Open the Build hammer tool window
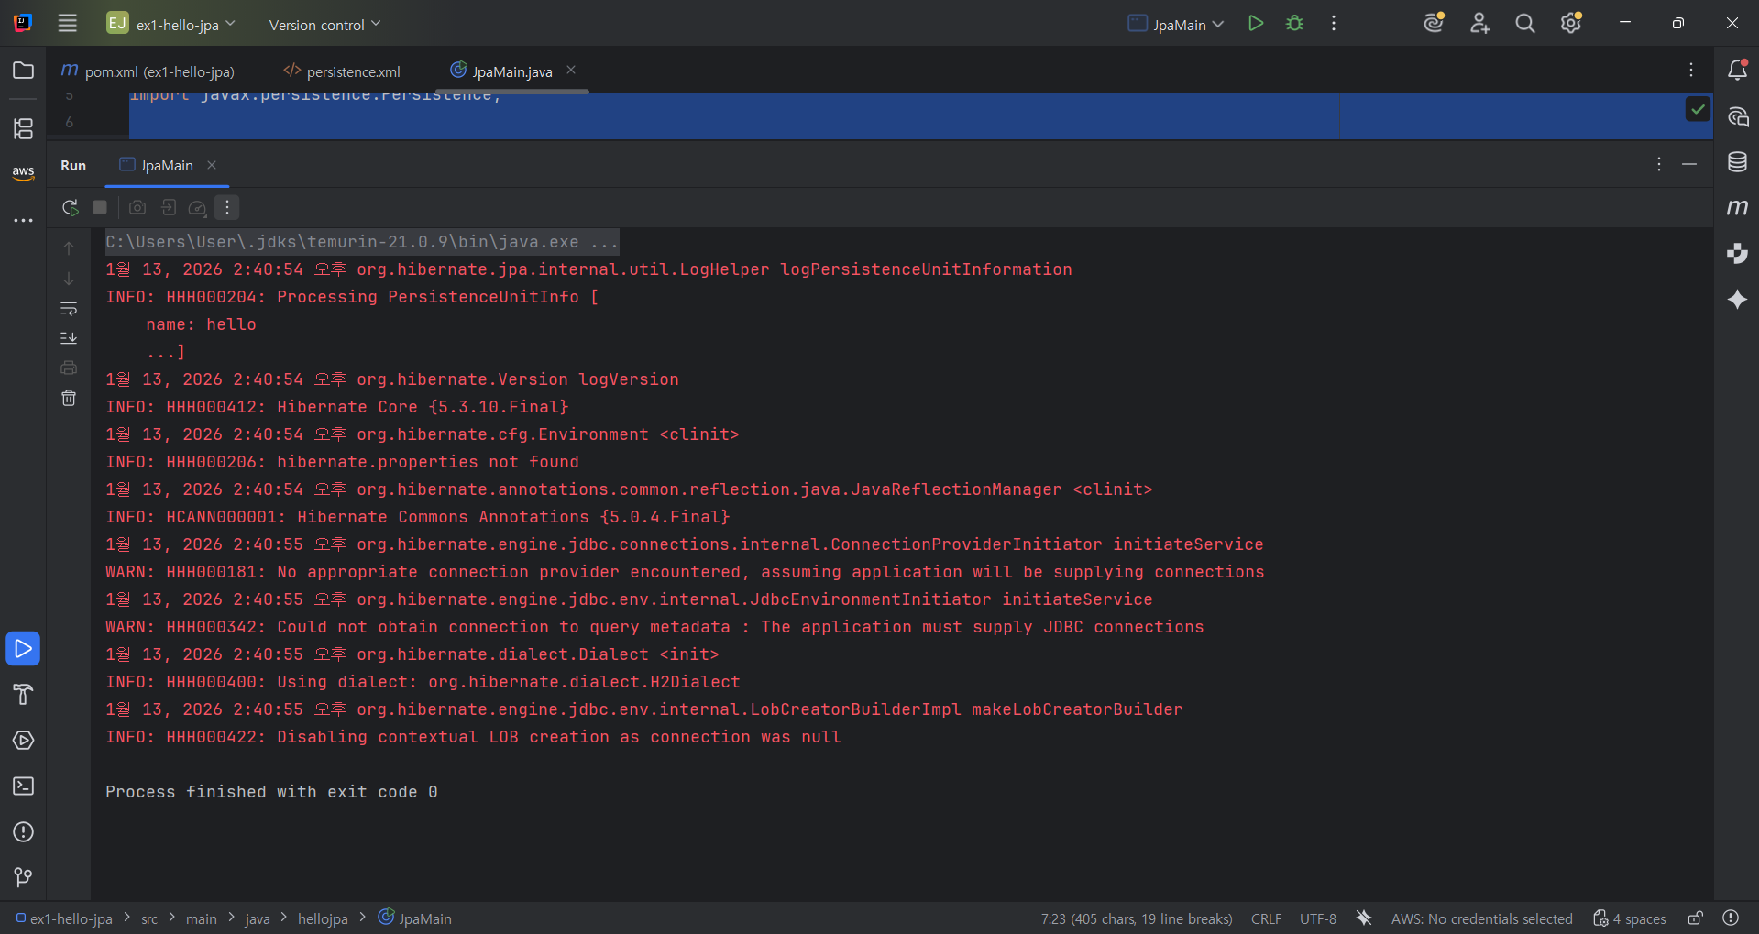1759x934 pixels. (23, 695)
